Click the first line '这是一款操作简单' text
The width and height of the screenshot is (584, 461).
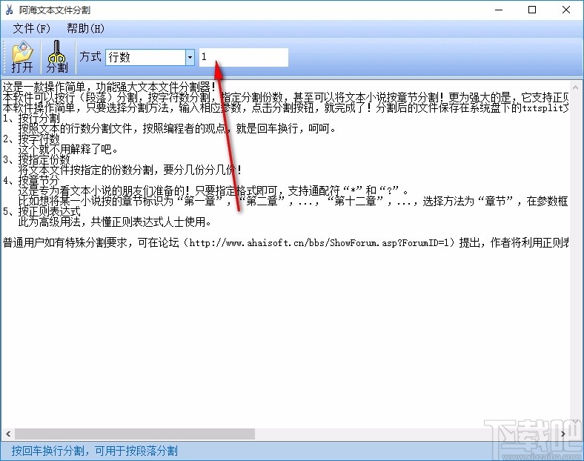pyautogui.click(x=109, y=87)
